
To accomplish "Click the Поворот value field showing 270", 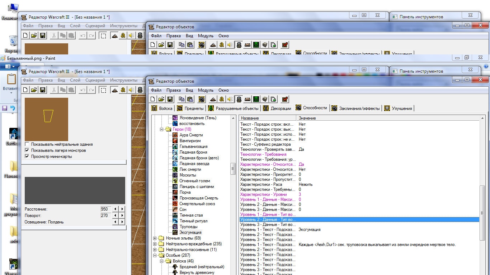I will (x=105, y=216).
